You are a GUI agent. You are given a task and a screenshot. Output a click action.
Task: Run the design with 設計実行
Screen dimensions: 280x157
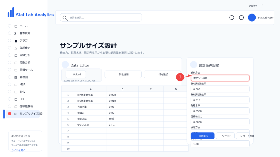click(x=203, y=136)
